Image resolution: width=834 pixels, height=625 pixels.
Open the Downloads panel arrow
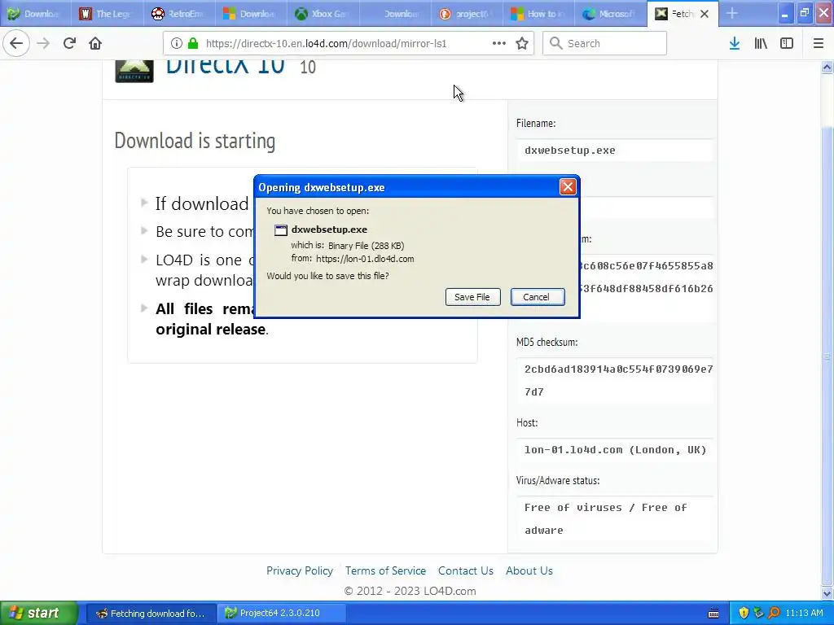735,43
